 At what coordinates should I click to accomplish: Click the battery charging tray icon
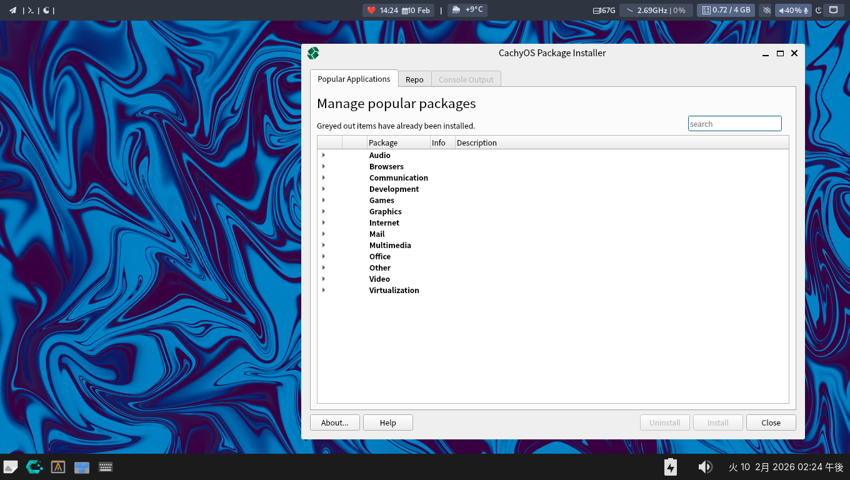pos(671,467)
